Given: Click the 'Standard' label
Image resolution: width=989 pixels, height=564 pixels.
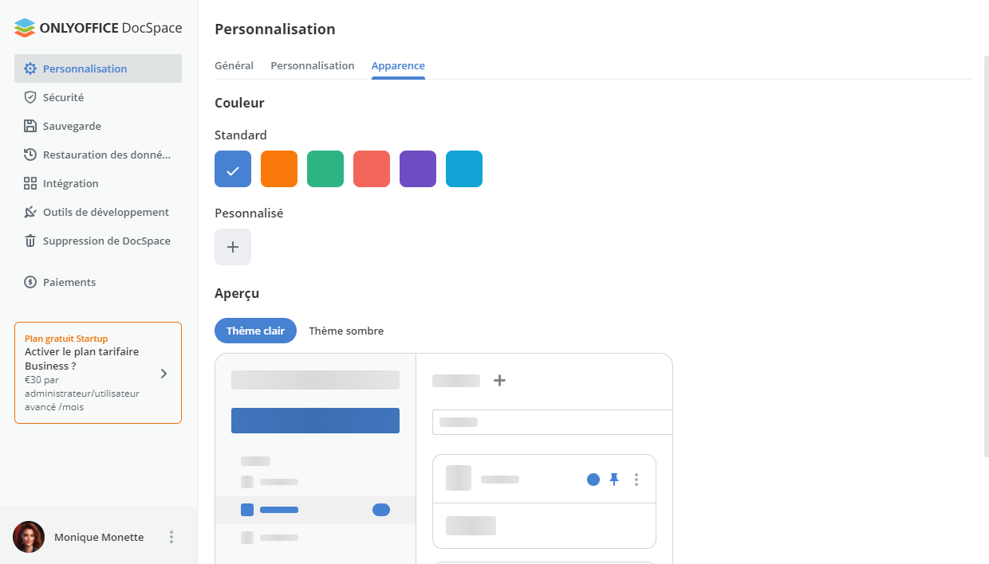Looking at the screenshot, I should pyautogui.click(x=241, y=135).
